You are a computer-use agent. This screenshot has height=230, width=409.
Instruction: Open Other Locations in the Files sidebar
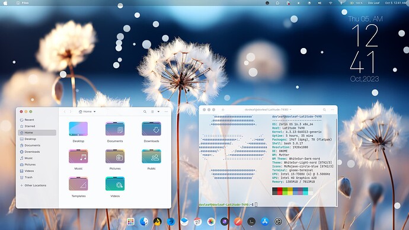coord(37,186)
